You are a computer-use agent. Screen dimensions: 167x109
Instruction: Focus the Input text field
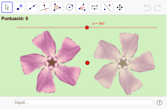(x=83, y=103)
